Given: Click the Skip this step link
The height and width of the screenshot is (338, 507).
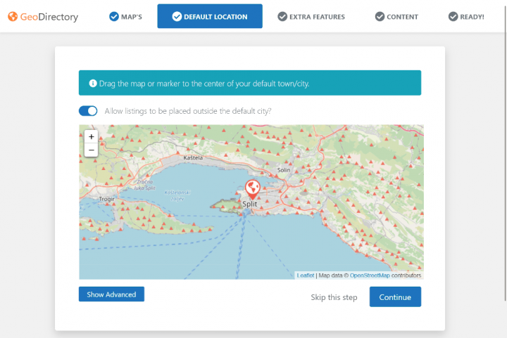Looking at the screenshot, I should pyautogui.click(x=334, y=297).
